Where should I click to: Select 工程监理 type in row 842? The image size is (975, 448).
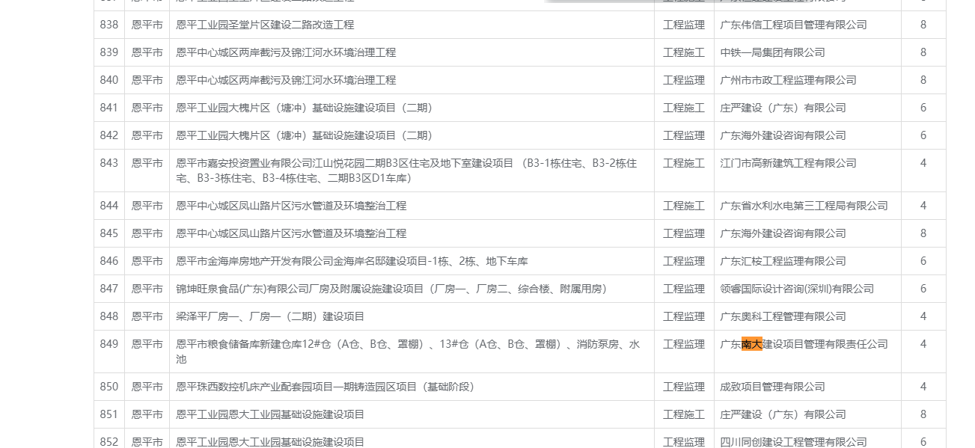coord(684,135)
